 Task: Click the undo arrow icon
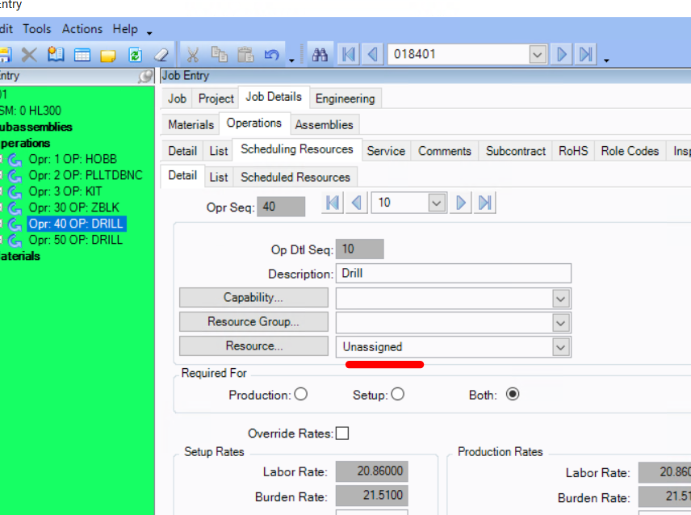[x=272, y=55]
